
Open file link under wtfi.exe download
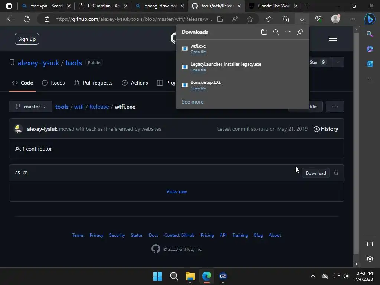tap(198, 52)
